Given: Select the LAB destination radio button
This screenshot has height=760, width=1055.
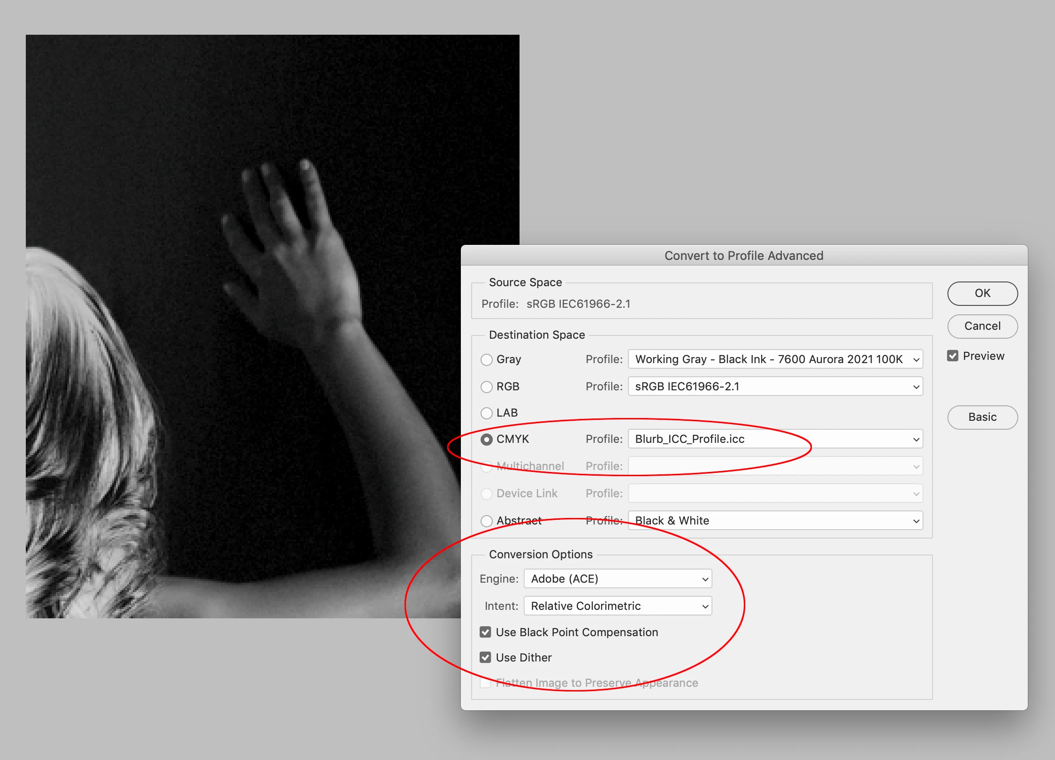Looking at the screenshot, I should tap(487, 413).
